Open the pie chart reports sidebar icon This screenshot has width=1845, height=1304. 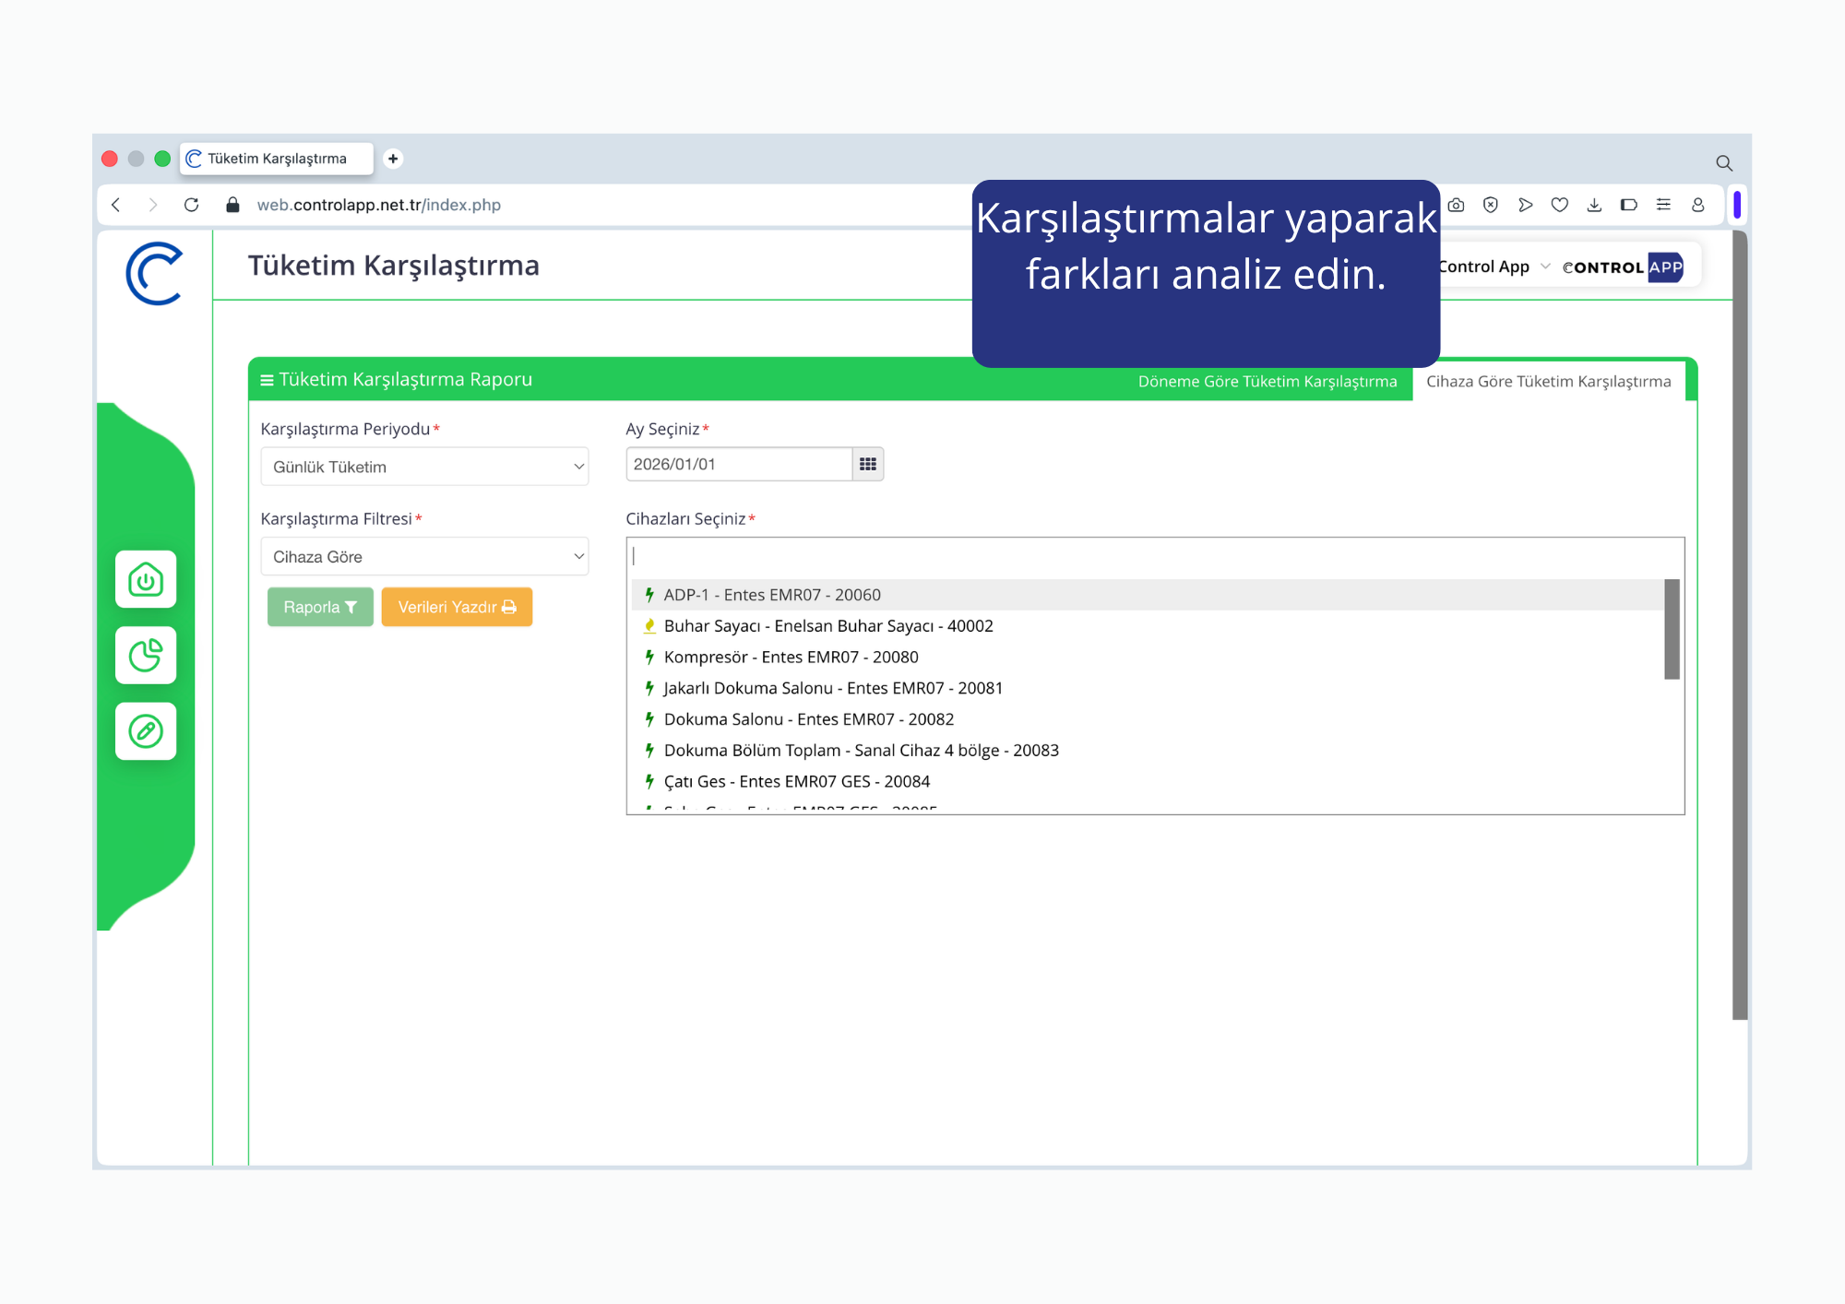(146, 656)
